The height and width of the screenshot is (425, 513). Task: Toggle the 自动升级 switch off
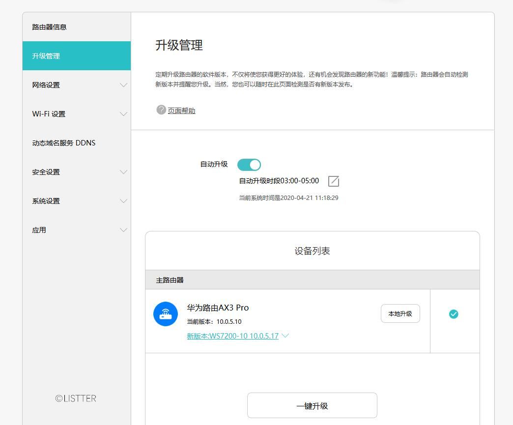pos(249,165)
